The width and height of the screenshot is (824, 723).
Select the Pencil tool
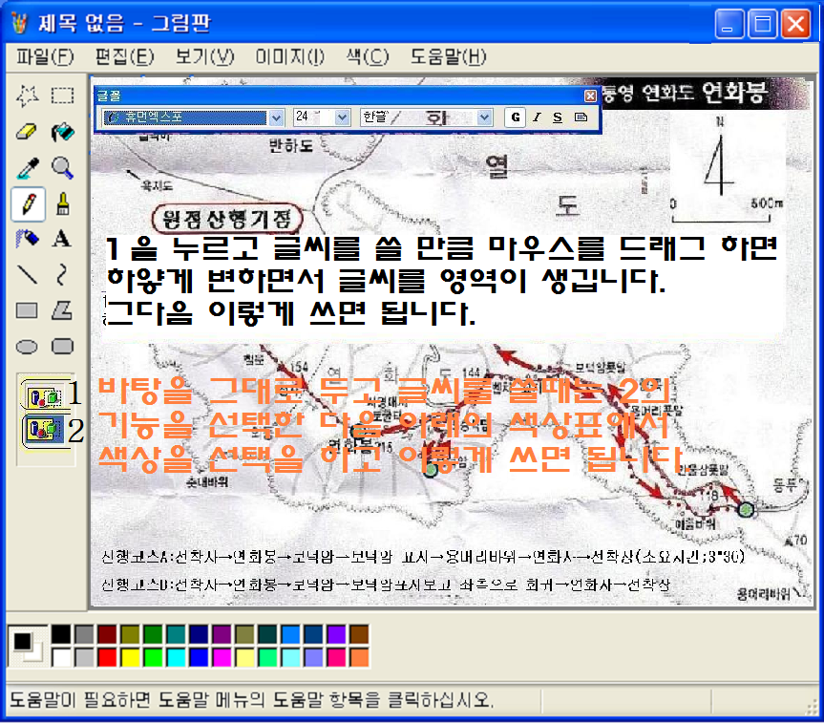pos(28,203)
